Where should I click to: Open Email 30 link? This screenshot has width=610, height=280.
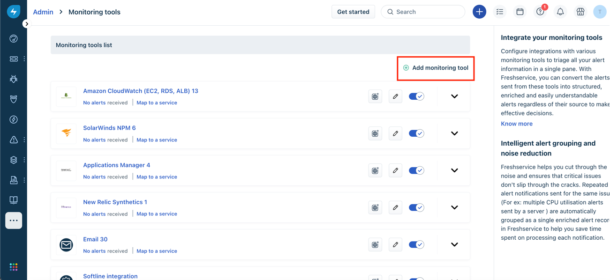click(95, 239)
